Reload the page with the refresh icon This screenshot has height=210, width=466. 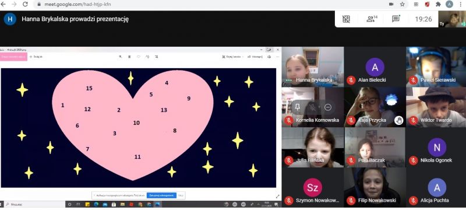(x=25, y=4)
